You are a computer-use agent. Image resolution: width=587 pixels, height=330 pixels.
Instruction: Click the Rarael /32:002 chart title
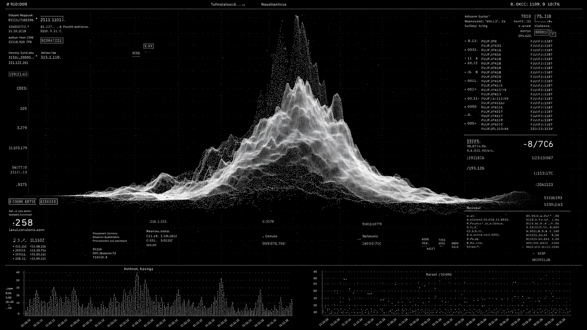point(439,274)
